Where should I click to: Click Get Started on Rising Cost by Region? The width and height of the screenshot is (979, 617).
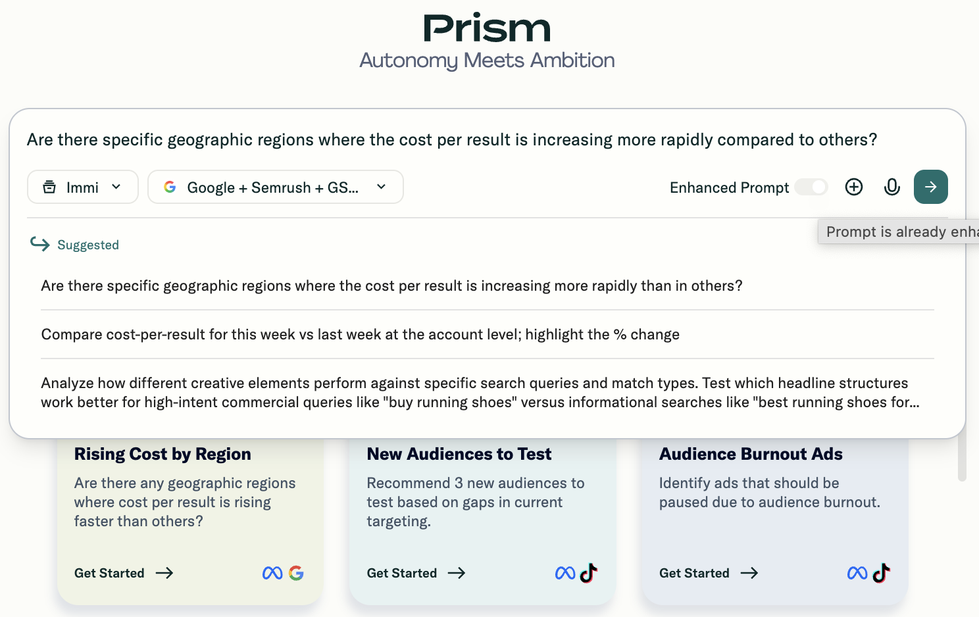point(124,573)
